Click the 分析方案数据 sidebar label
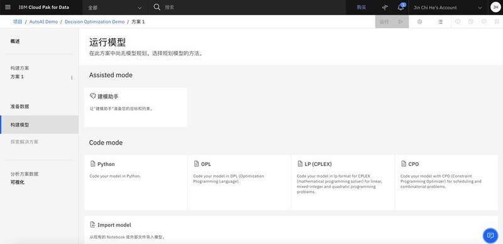Viewport: 503px width, 244px height. (x=25, y=174)
